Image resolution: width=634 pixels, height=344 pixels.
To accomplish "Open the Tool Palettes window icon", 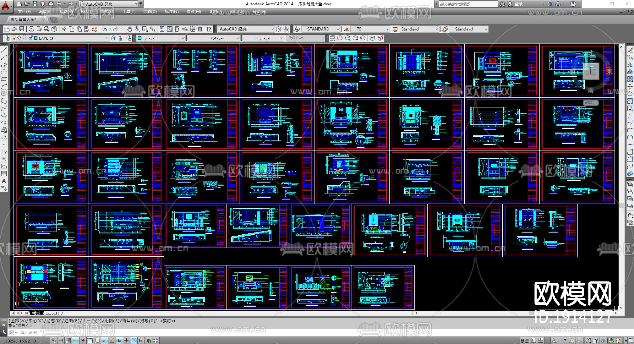I will pos(177,29).
